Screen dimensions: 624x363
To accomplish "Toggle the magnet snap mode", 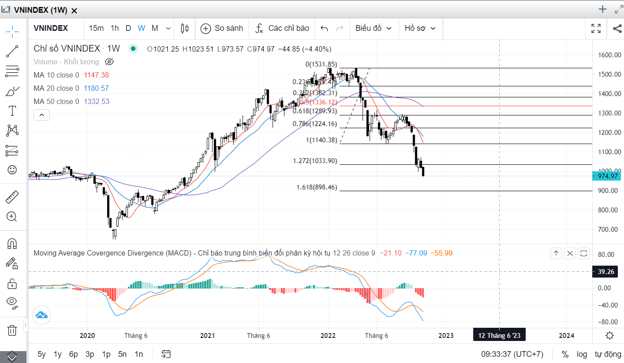I will [x=12, y=243].
